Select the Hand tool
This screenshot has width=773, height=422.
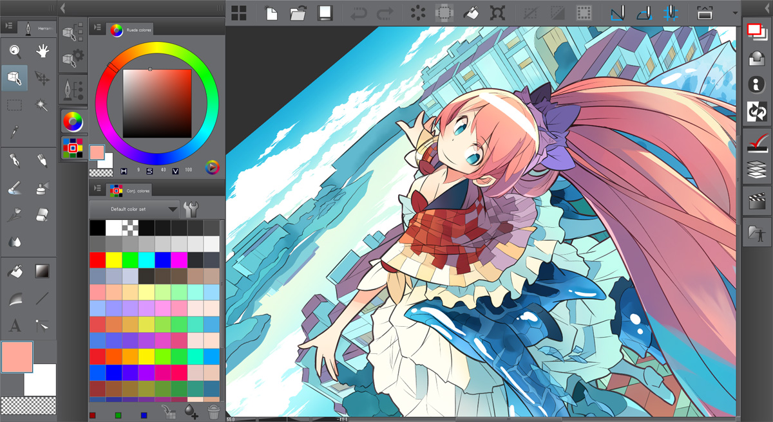point(41,51)
